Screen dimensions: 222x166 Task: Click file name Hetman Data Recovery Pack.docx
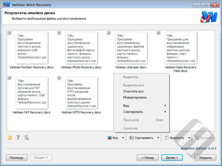pos(181,69)
